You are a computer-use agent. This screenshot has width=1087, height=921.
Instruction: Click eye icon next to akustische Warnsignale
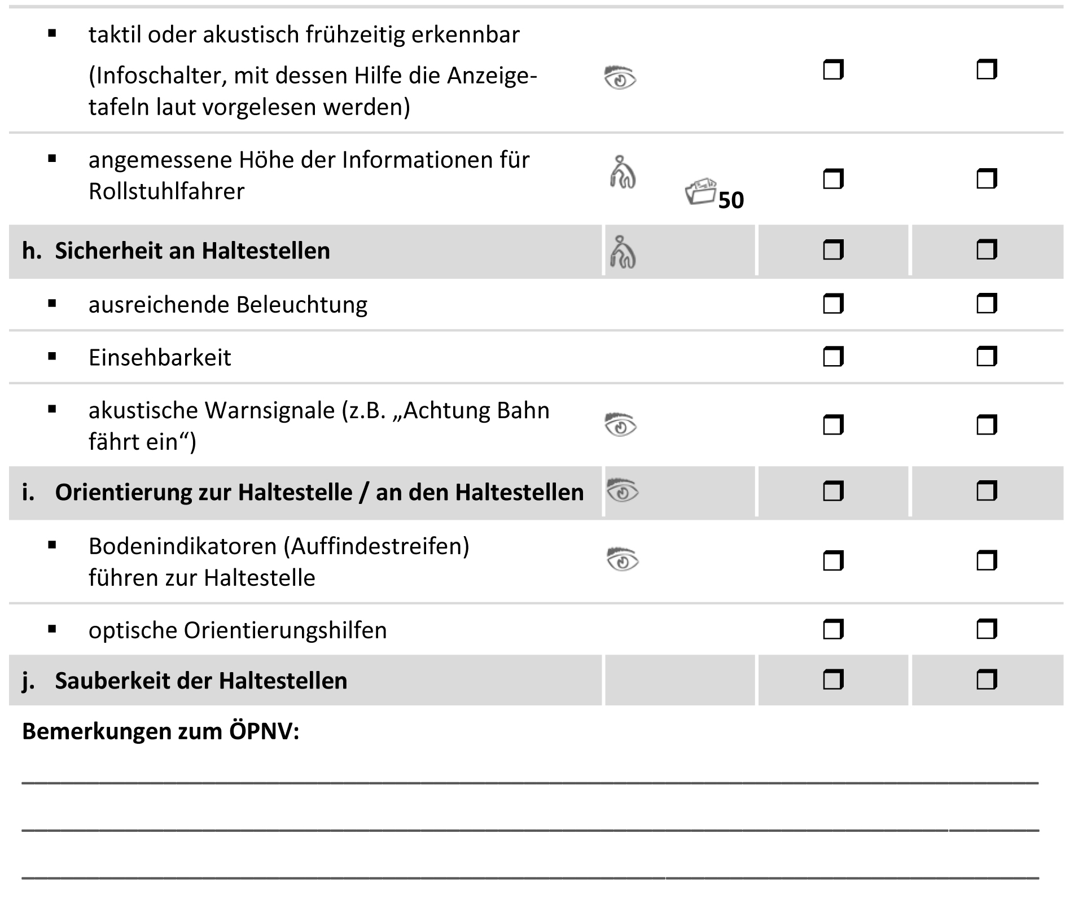620,425
